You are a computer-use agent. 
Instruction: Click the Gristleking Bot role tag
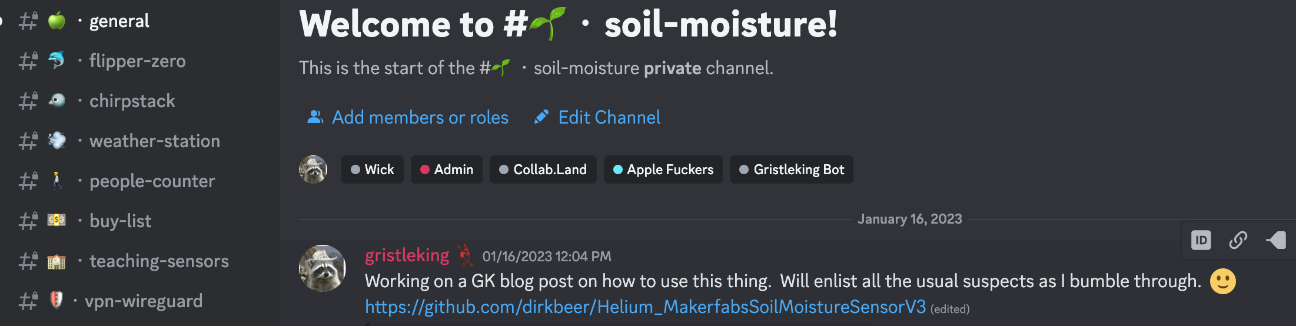792,169
